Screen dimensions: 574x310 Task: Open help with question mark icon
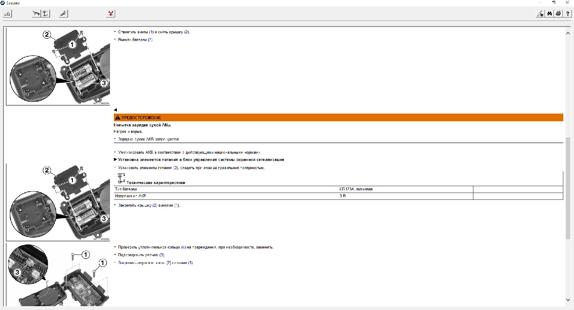tap(568, 14)
